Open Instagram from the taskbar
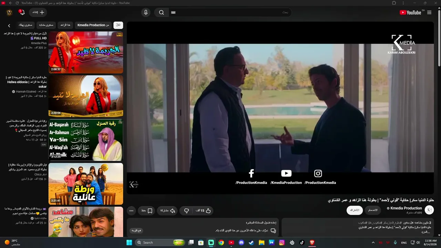The image size is (441, 248). point(282,242)
